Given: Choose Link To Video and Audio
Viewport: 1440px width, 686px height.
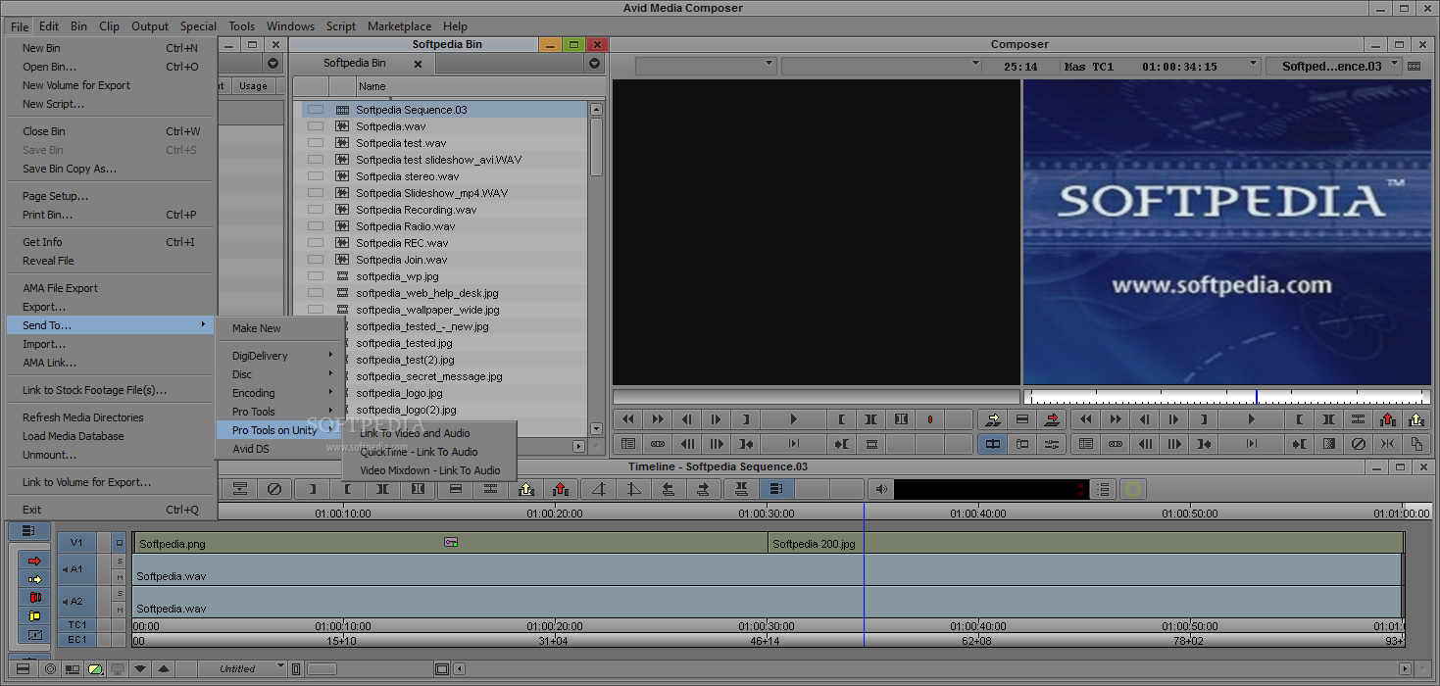Looking at the screenshot, I should [x=415, y=433].
